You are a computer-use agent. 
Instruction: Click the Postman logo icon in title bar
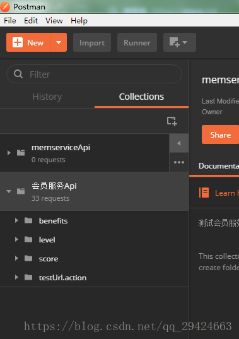click(5, 6)
